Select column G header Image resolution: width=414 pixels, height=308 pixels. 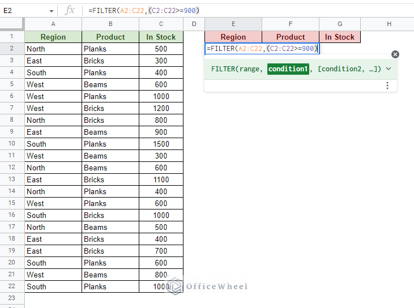click(340, 24)
